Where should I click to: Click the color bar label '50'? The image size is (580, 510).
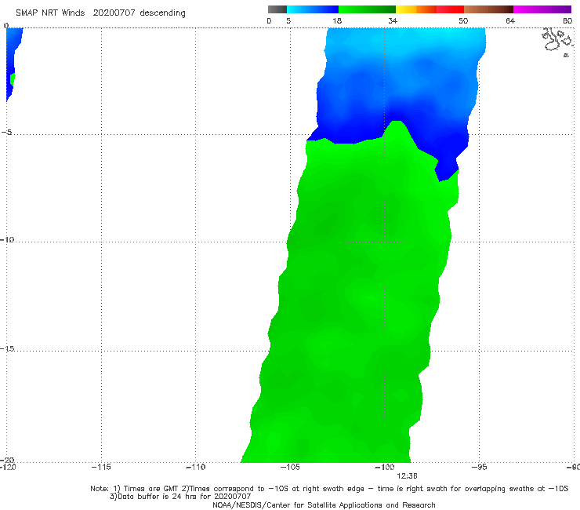pos(463,21)
